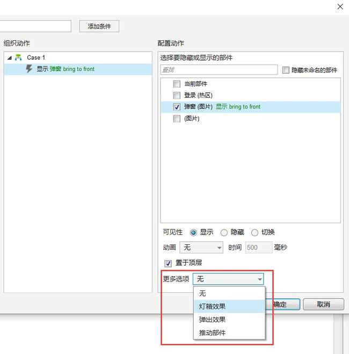Toggle 隐藏未命名的部件 checkbox
Image resolution: width=349 pixels, height=354 pixels.
click(x=286, y=70)
